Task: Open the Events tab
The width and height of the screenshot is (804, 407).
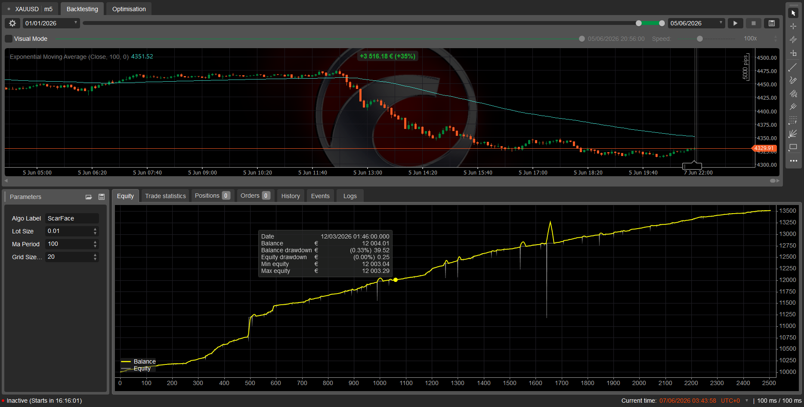Action: click(x=320, y=196)
